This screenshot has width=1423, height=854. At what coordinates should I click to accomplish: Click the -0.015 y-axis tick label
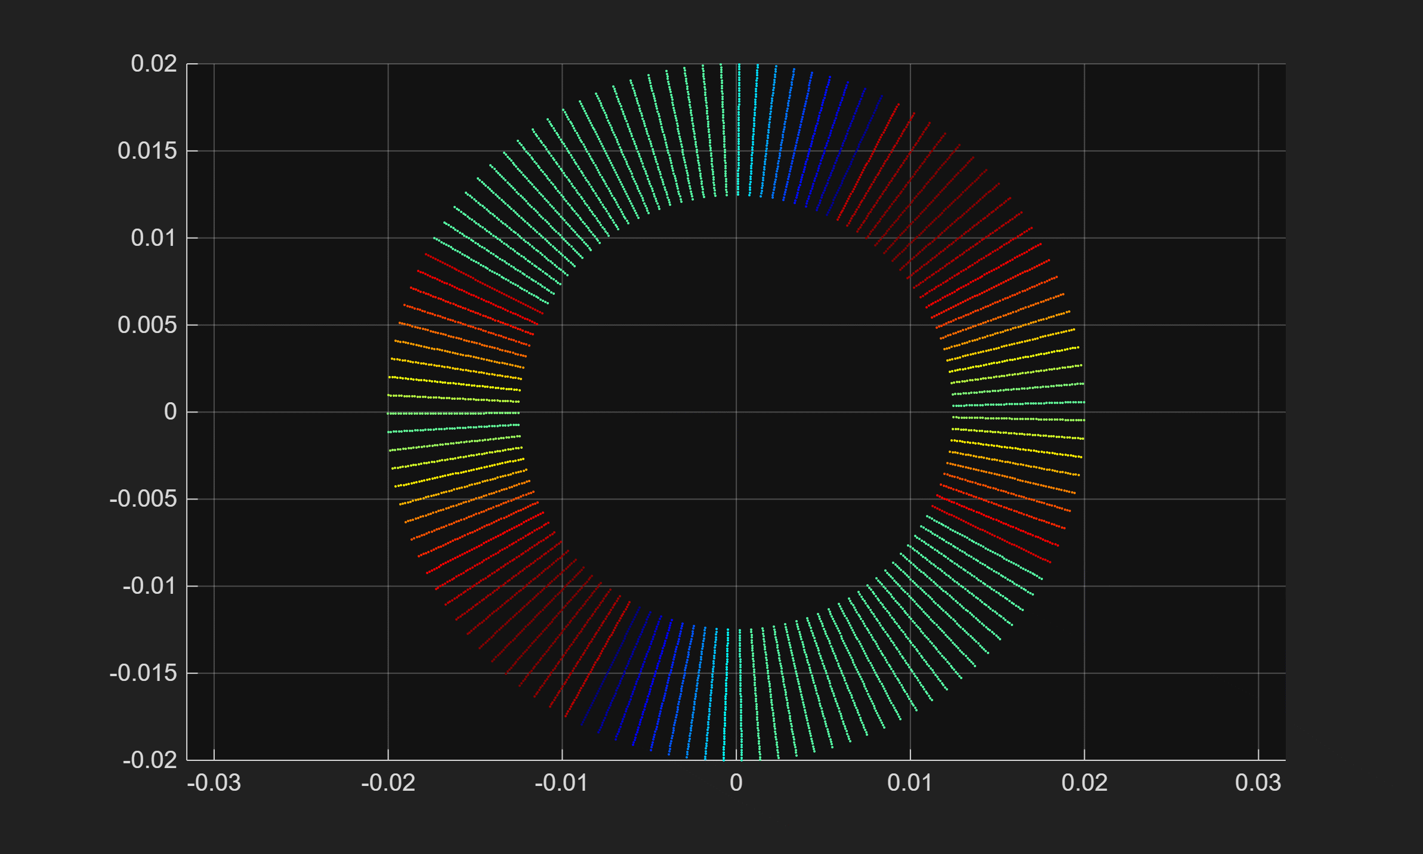point(143,673)
